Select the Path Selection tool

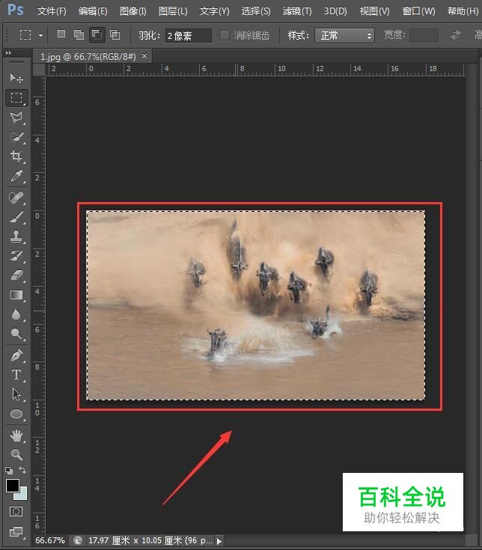click(x=16, y=394)
